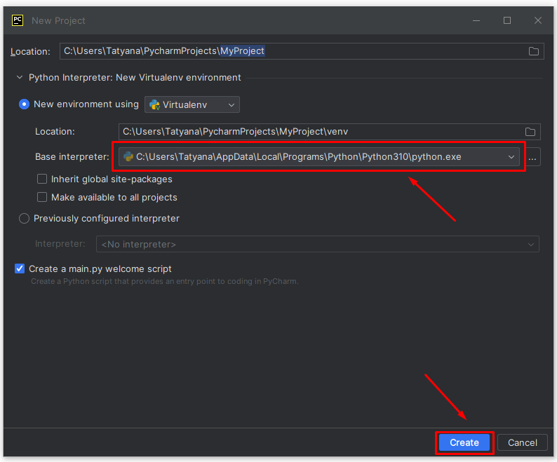The height and width of the screenshot is (462, 557).
Task: Expand the Base interpreter dropdown arrow
Action: click(x=511, y=157)
